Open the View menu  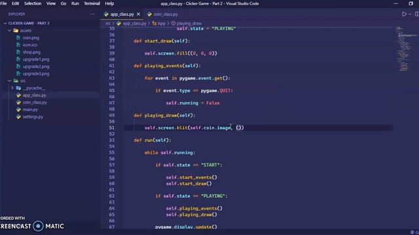[51, 3]
